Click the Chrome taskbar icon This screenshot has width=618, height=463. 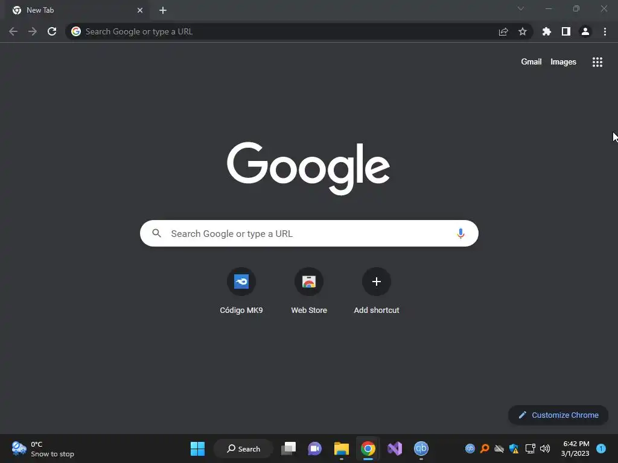pyautogui.click(x=368, y=449)
